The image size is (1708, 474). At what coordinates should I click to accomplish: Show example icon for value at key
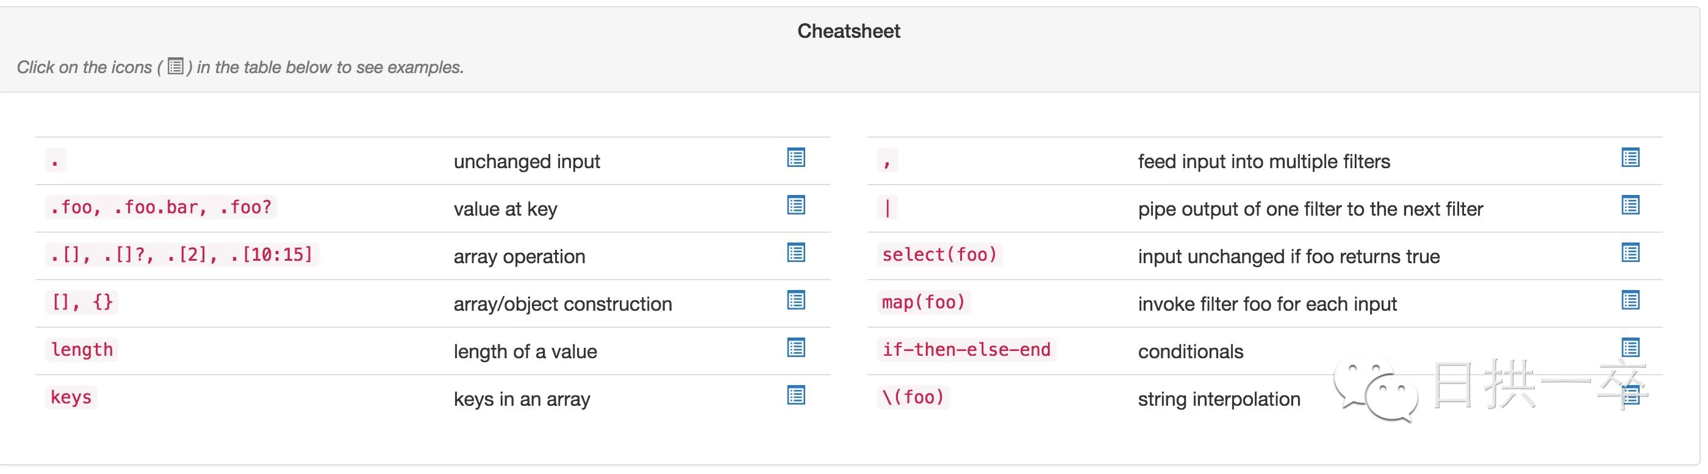click(x=795, y=206)
